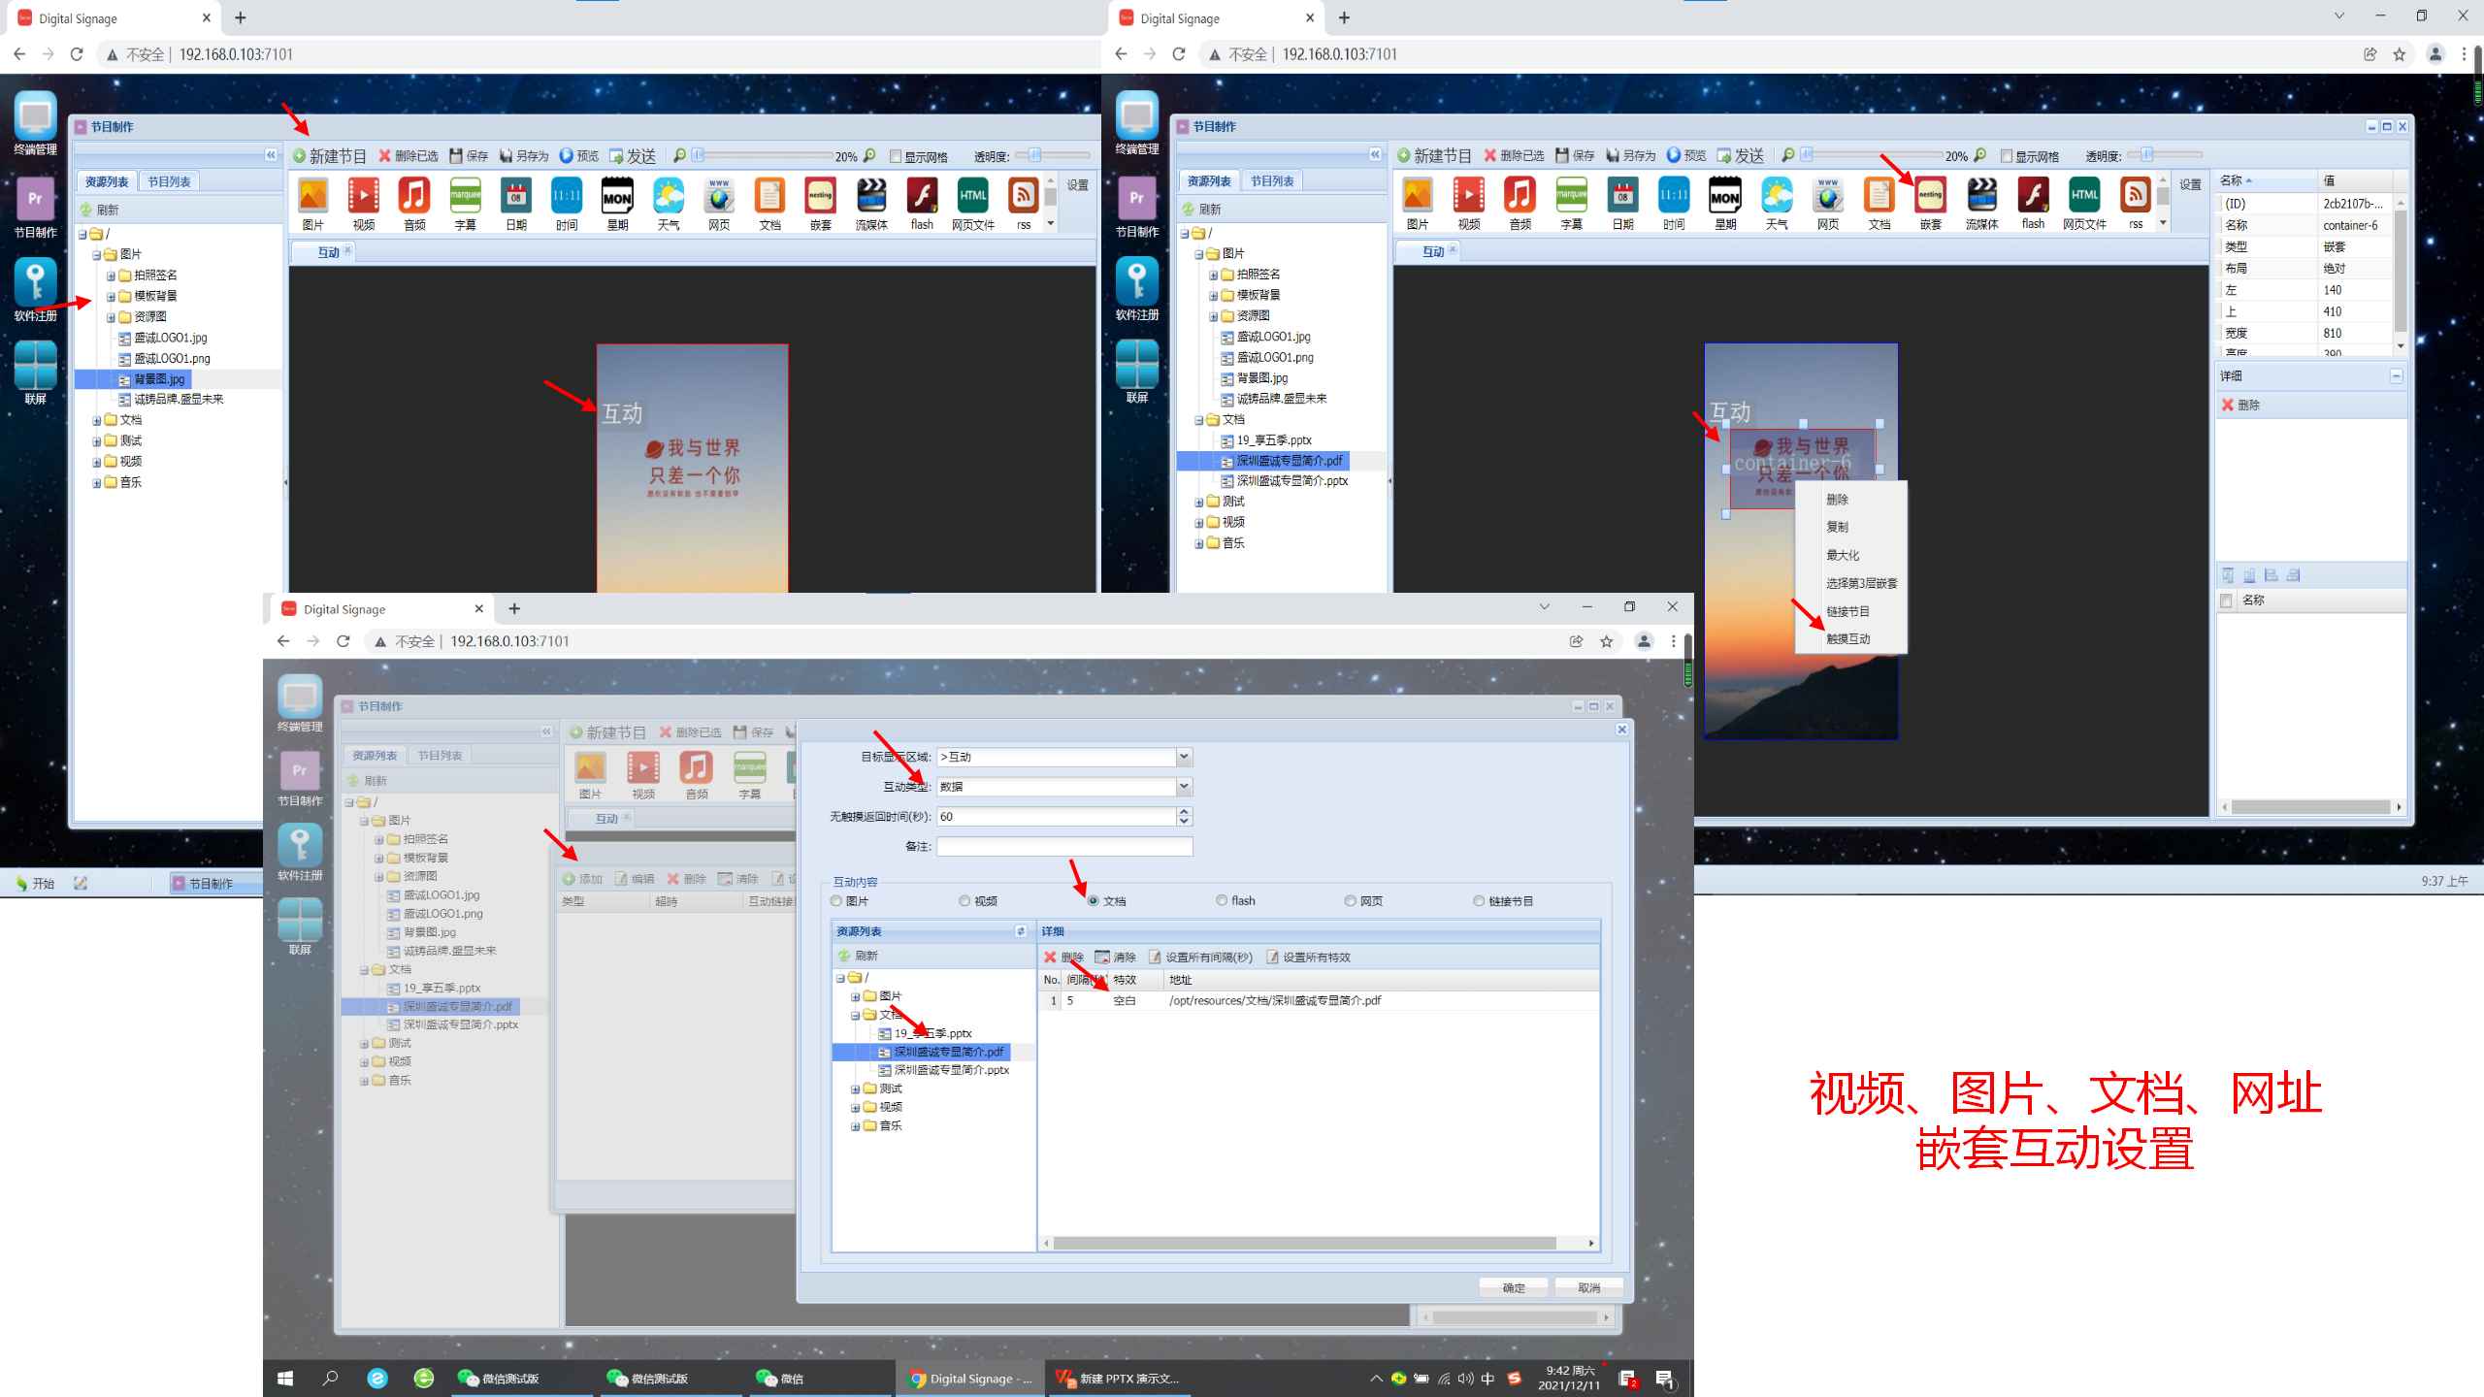Select the 网页 radio button in 互动内容
Screen dimensions: 2484x1397
[1350, 901]
